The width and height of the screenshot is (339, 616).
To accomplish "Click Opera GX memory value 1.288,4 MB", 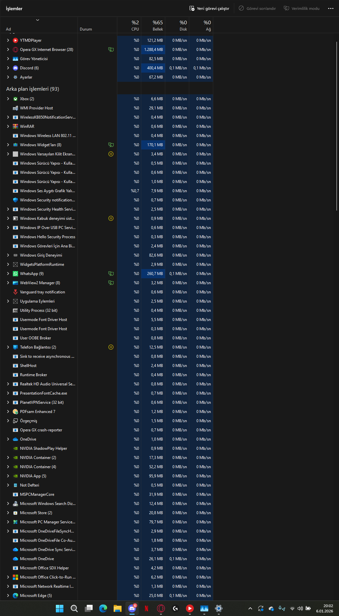I will tap(153, 50).
